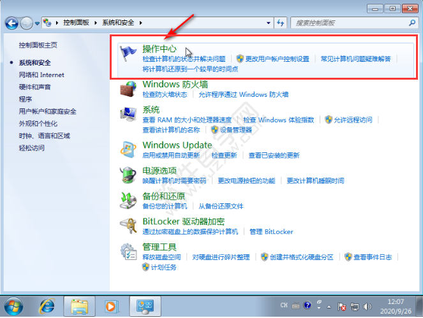This screenshot has height=318, width=423.
Task: Select 外观和个性化 in the sidebar
Action: coord(38,124)
